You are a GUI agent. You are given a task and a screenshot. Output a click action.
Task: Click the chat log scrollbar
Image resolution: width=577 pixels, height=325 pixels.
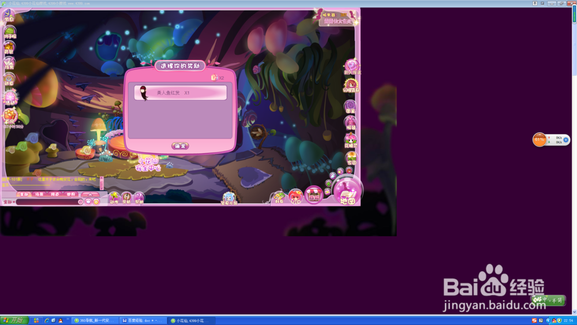tap(102, 183)
